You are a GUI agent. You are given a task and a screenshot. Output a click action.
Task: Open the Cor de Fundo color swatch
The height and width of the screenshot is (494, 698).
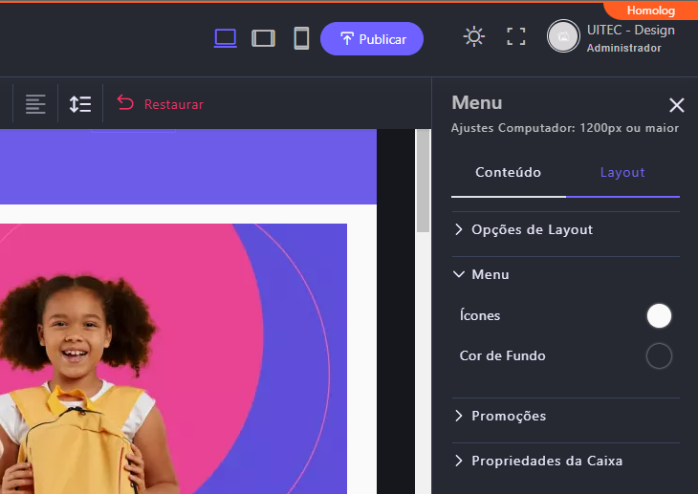[x=659, y=356]
